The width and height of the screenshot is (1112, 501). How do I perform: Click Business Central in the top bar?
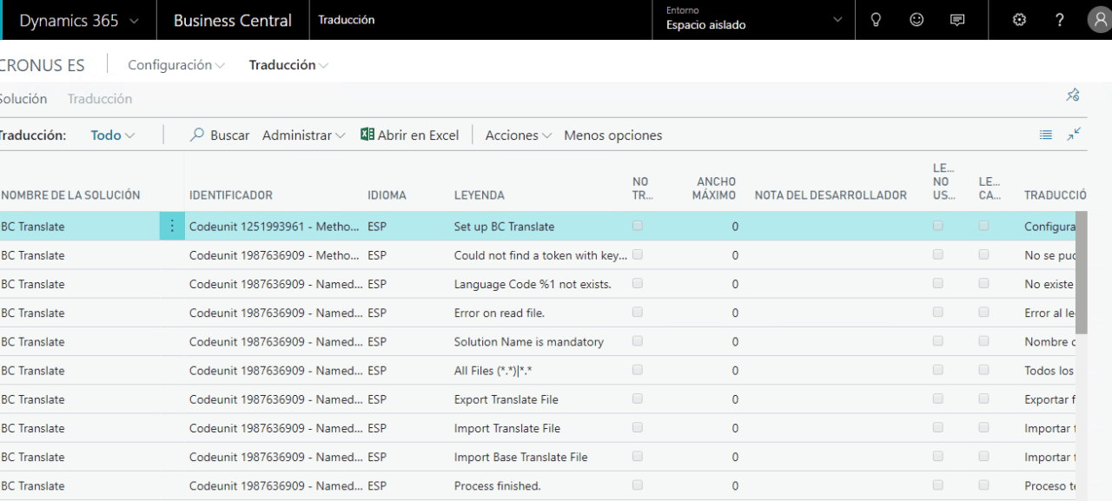click(233, 20)
